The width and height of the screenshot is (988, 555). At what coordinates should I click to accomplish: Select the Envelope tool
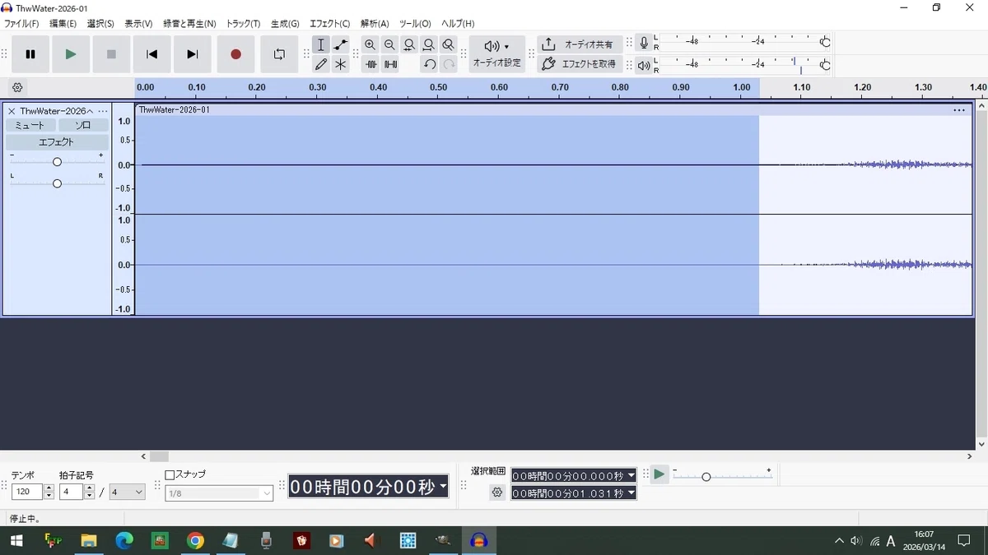[x=341, y=44]
